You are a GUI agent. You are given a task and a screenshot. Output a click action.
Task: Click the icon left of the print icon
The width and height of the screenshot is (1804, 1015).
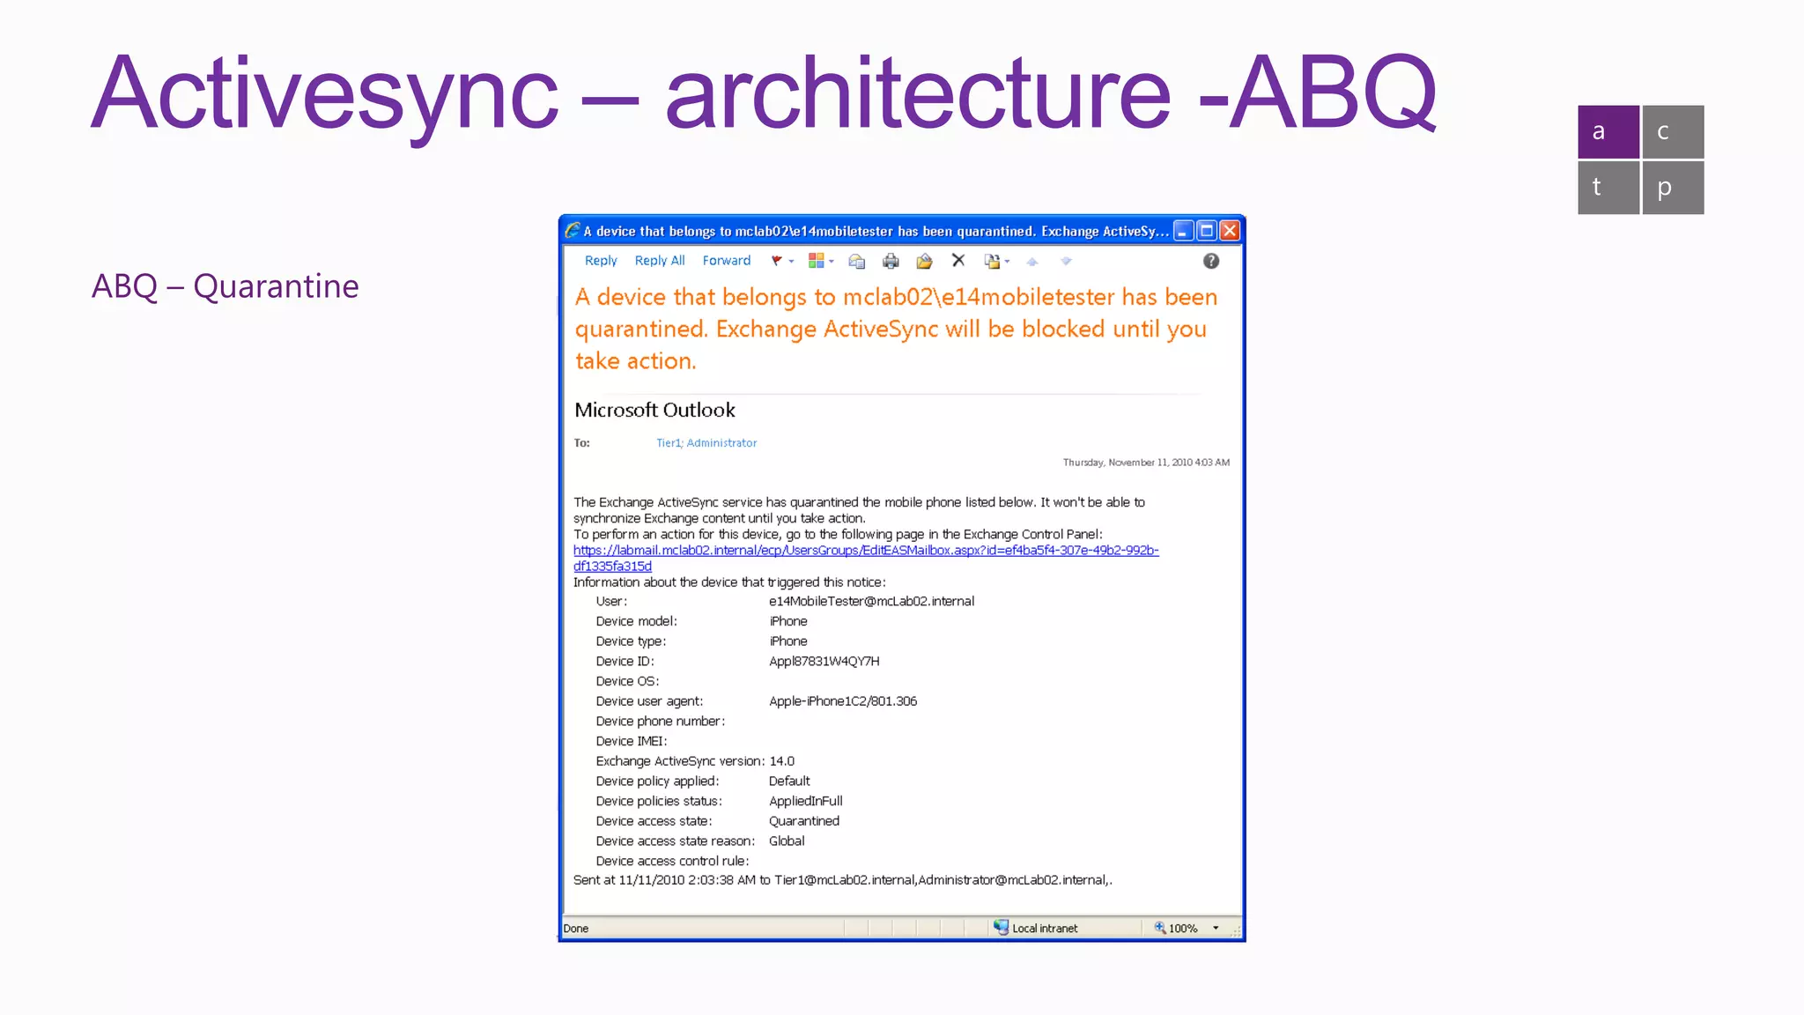856,261
